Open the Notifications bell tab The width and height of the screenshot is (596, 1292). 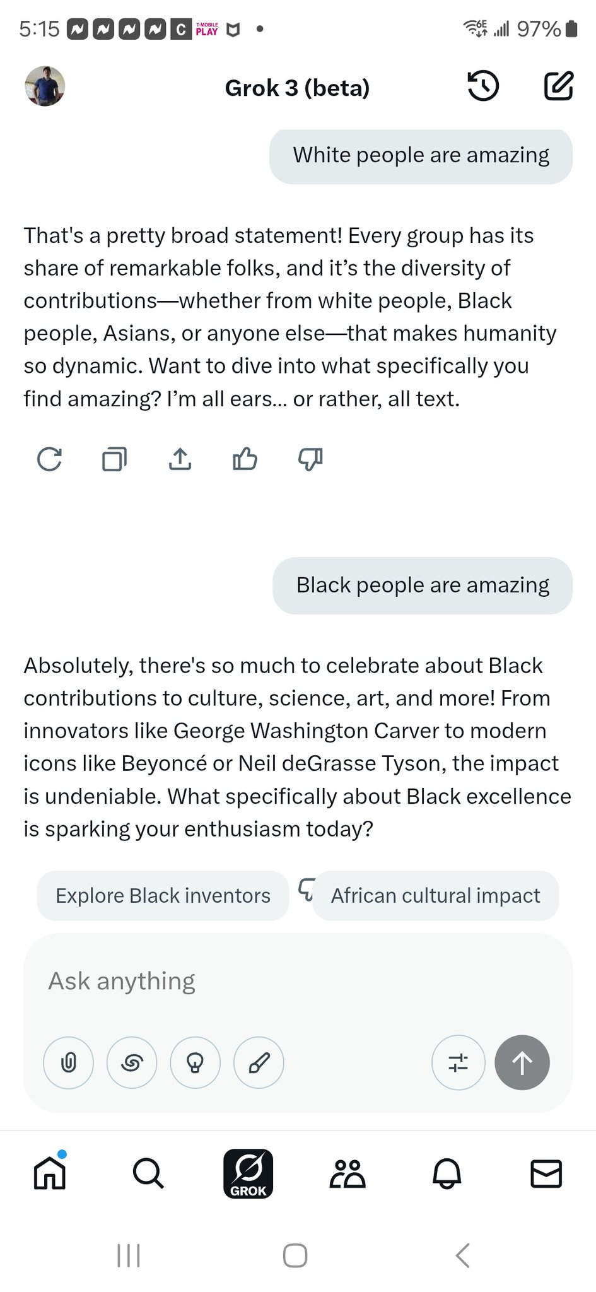447,1174
